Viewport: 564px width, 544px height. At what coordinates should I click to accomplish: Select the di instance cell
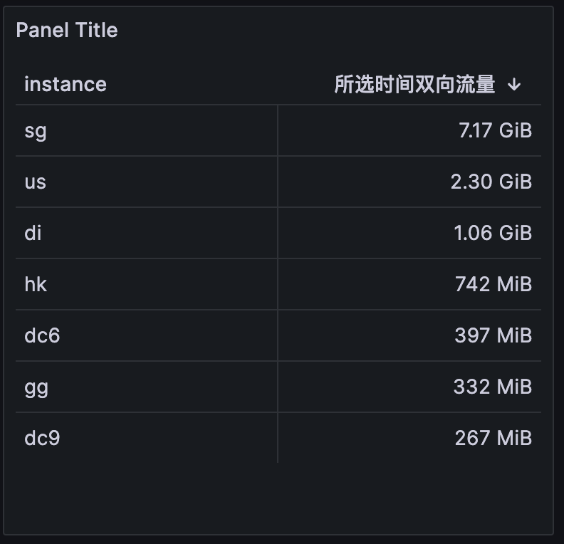[x=33, y=234]
